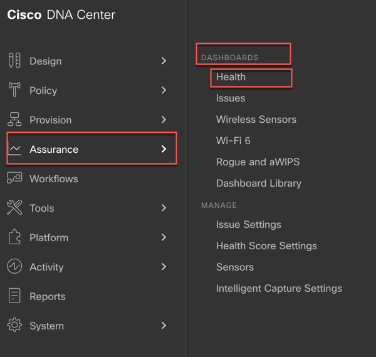The width and height of the screenshot is (376, 357).
Task: Select Issues under Dashboards
Action: [x=231, y=98]
